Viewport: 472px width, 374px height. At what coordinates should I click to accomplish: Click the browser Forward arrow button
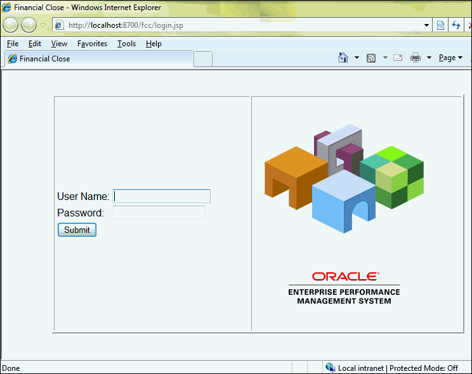[29, 25]
